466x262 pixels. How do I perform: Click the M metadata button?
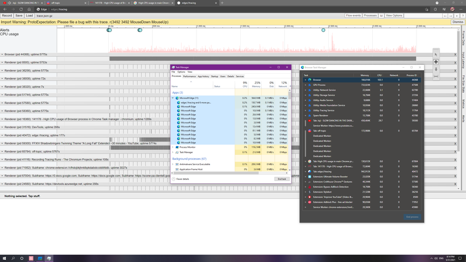[381, 16]
